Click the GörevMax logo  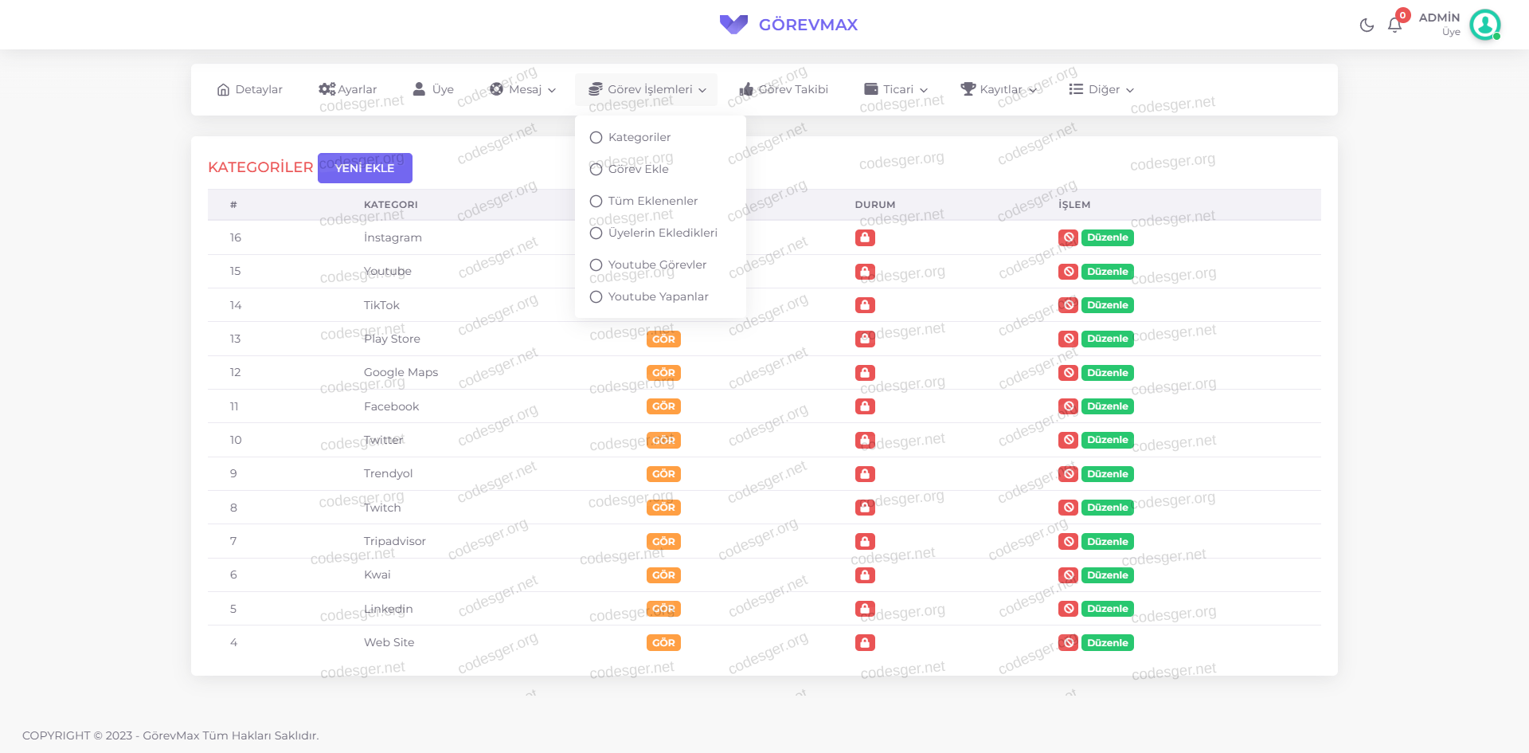(788, 25)
